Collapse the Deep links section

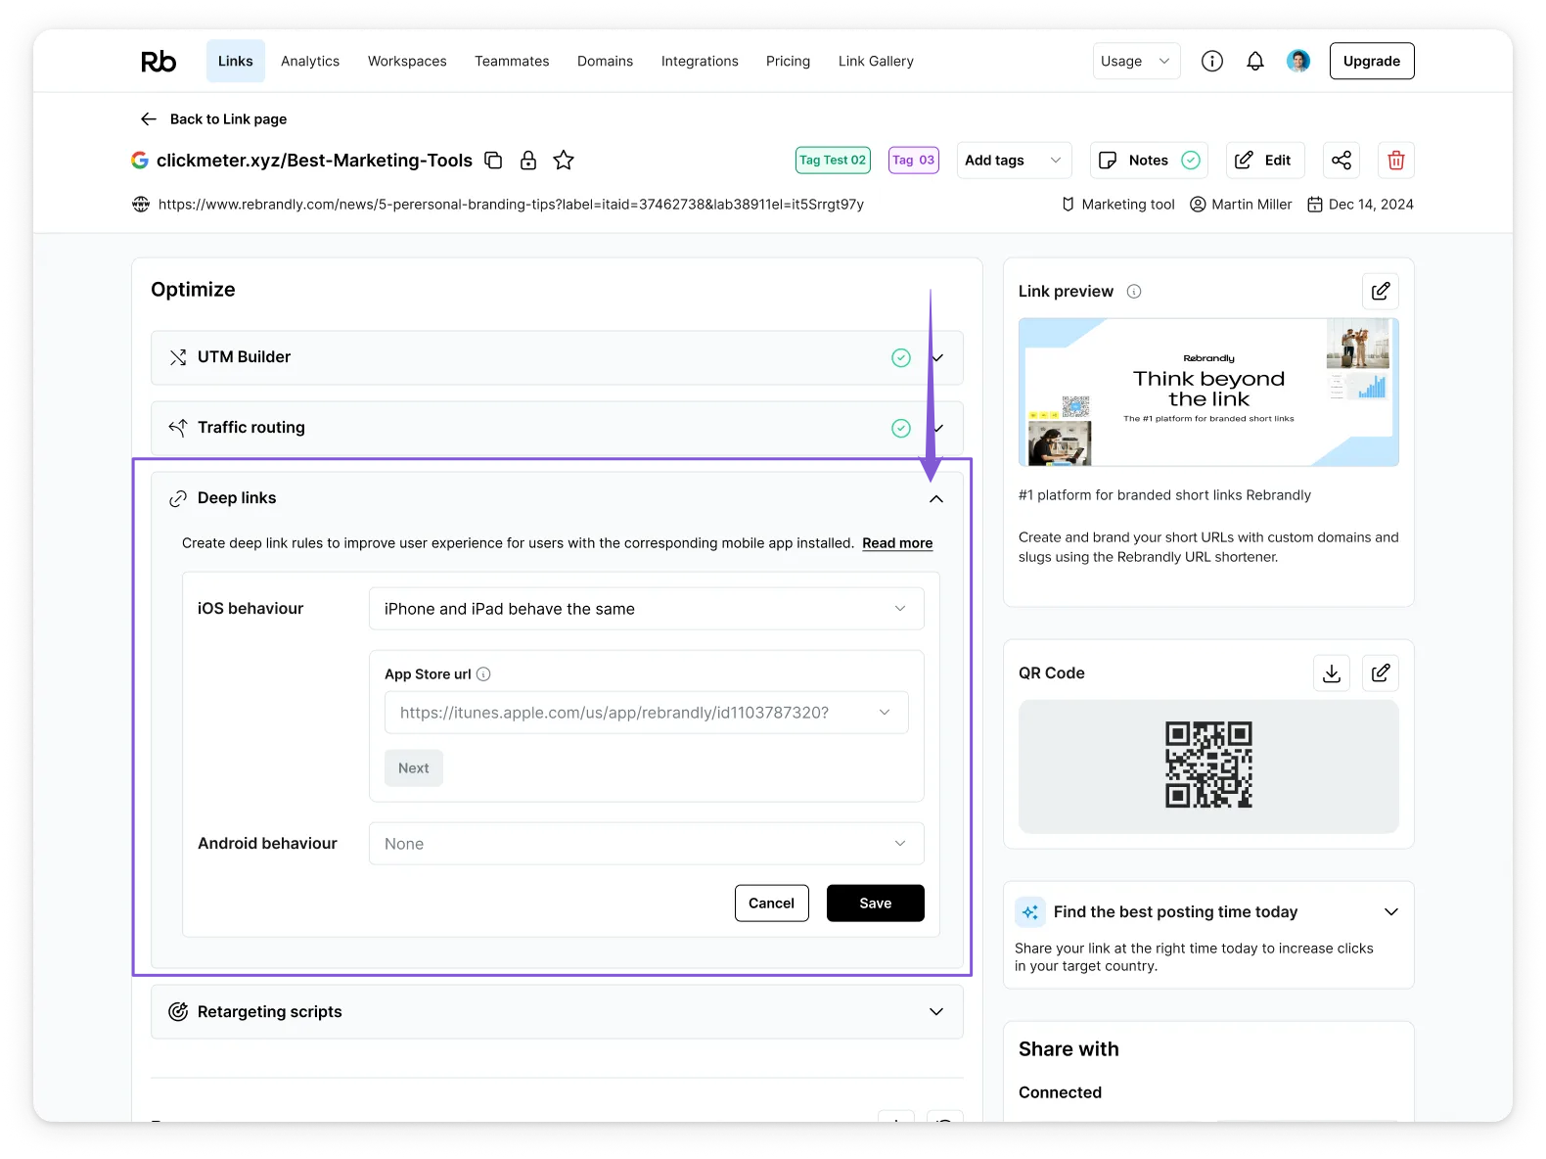coord(936,499)
